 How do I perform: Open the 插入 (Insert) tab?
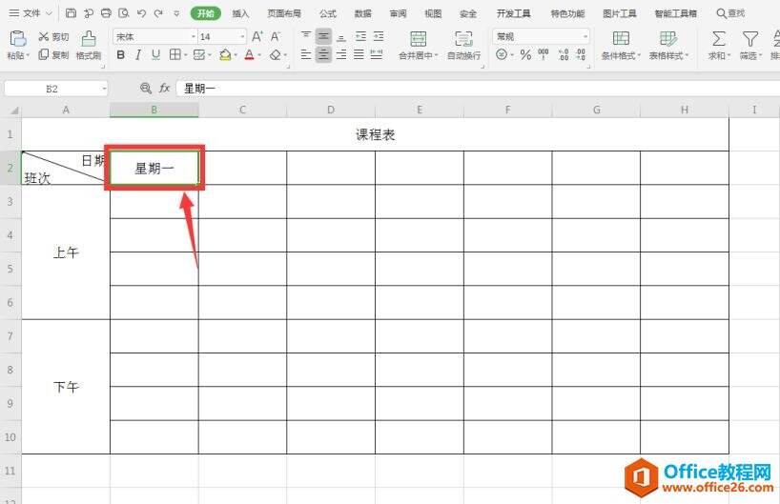pyautogui.click(x=240, y=13)
